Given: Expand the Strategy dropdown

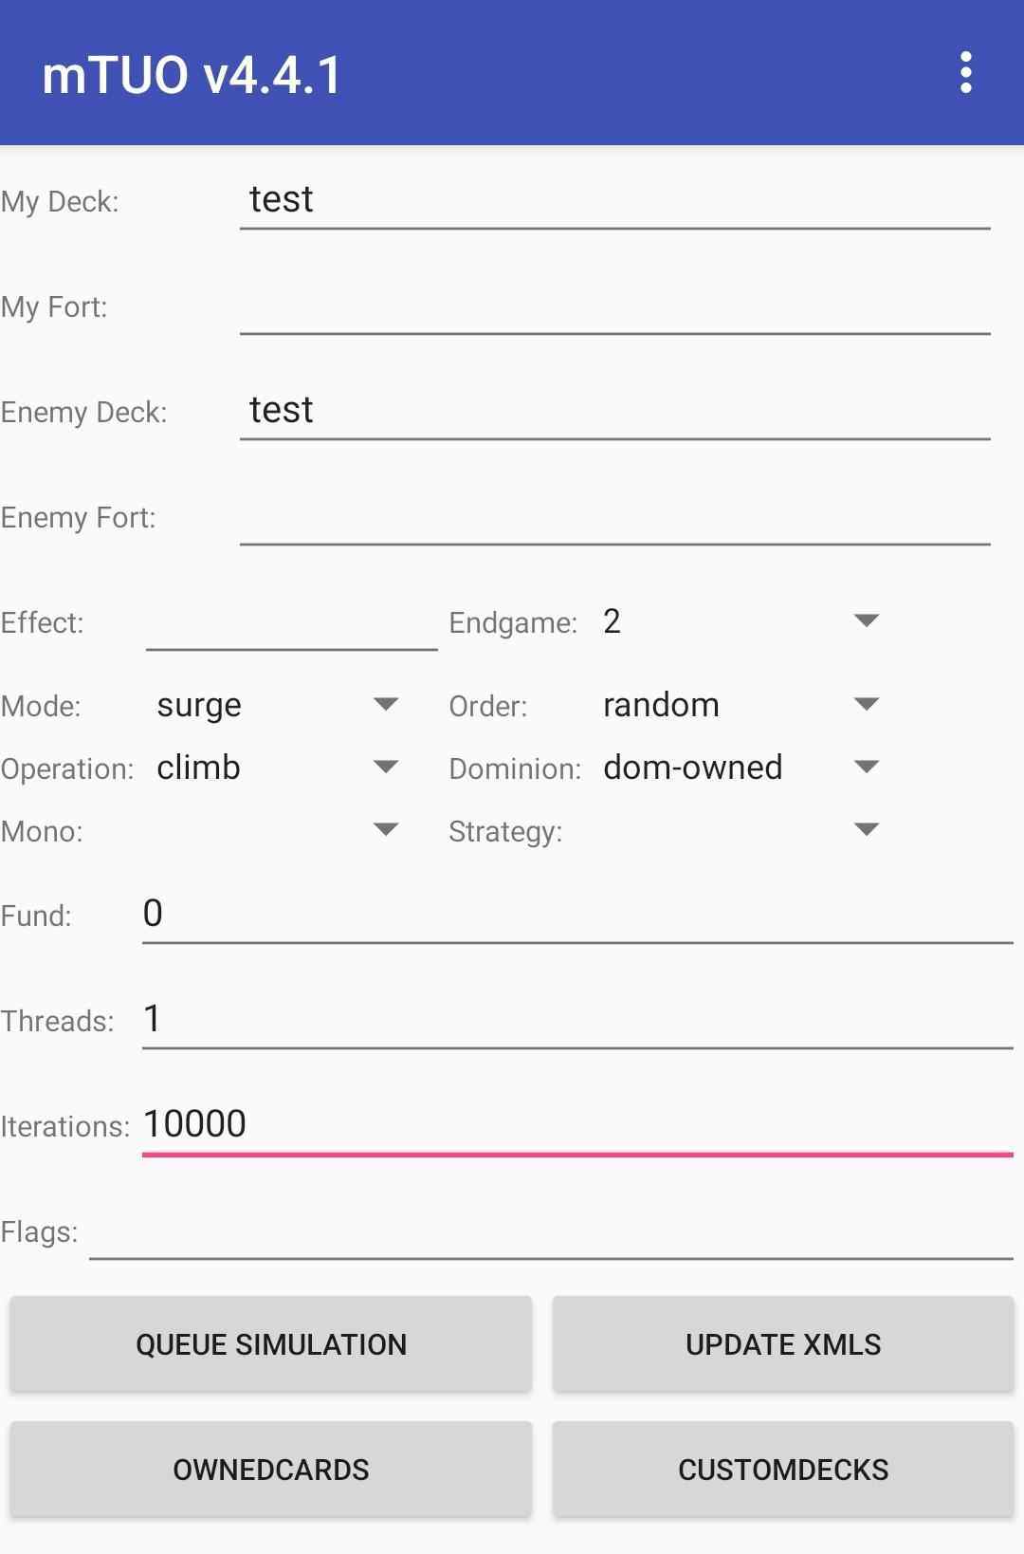Looking at the screenshot, I should 741,830.
